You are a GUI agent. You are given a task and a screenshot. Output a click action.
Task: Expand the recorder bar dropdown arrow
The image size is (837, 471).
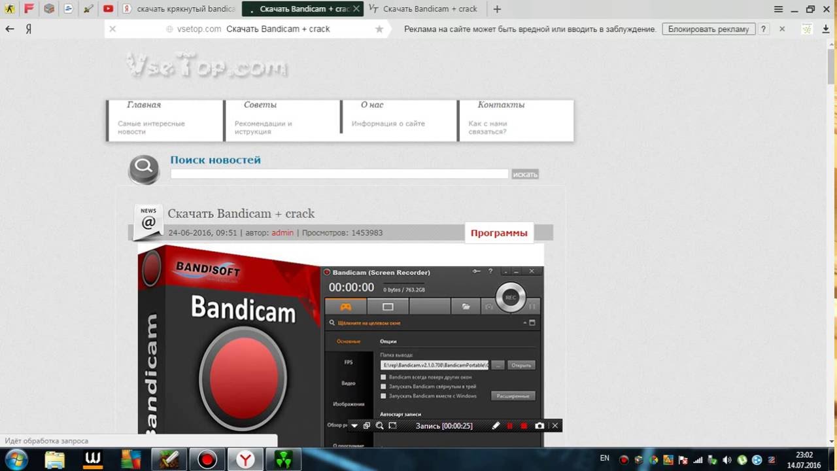coord(354,426)
